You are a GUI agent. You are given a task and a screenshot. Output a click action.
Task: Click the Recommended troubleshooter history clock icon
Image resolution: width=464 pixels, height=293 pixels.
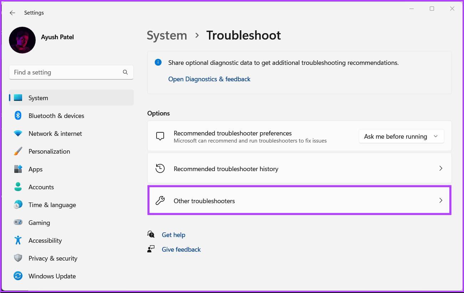[x=160, y=168]
